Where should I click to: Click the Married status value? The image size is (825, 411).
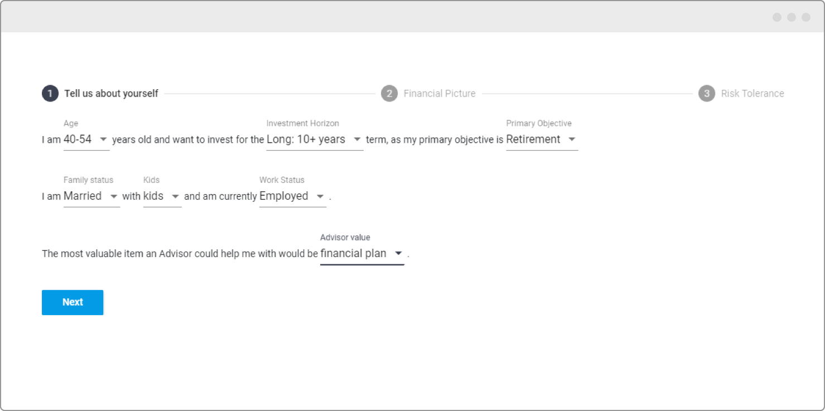pos(83,196)
